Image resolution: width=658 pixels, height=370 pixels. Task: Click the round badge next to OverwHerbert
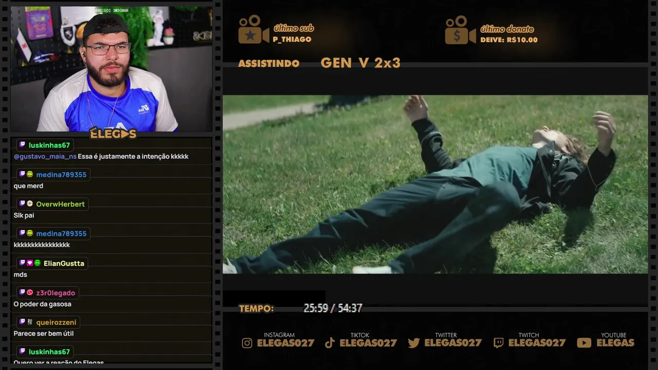coord(30,203)
